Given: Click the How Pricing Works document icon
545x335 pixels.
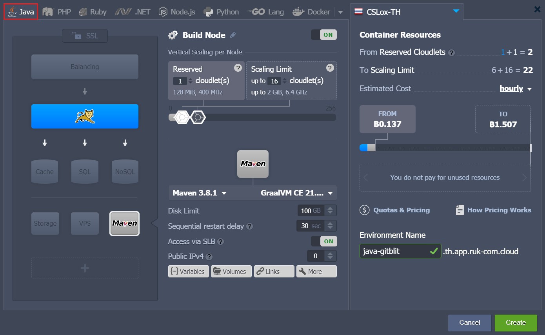Looking at the screenshot, I should [x=460, y=210].
